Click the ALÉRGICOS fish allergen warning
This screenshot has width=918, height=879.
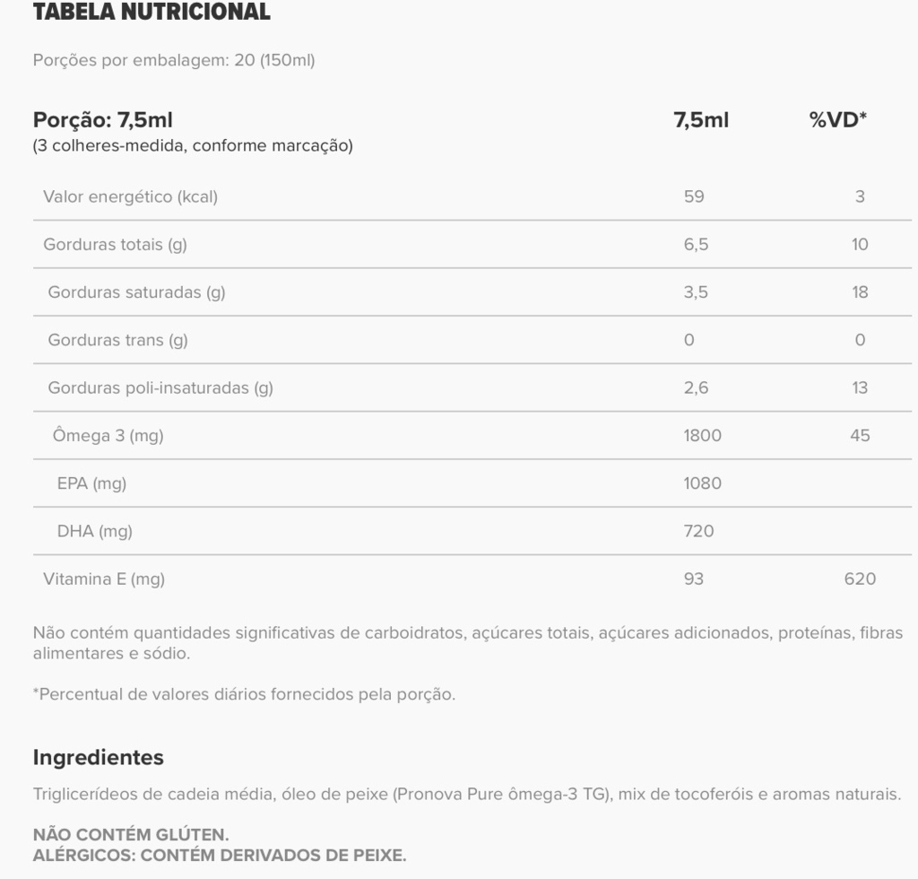click(220, 855)
